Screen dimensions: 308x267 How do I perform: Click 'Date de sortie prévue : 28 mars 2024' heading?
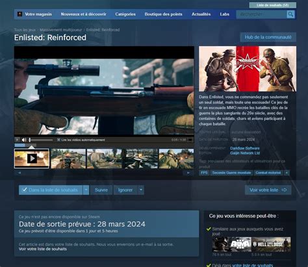(x=82, y=224)
